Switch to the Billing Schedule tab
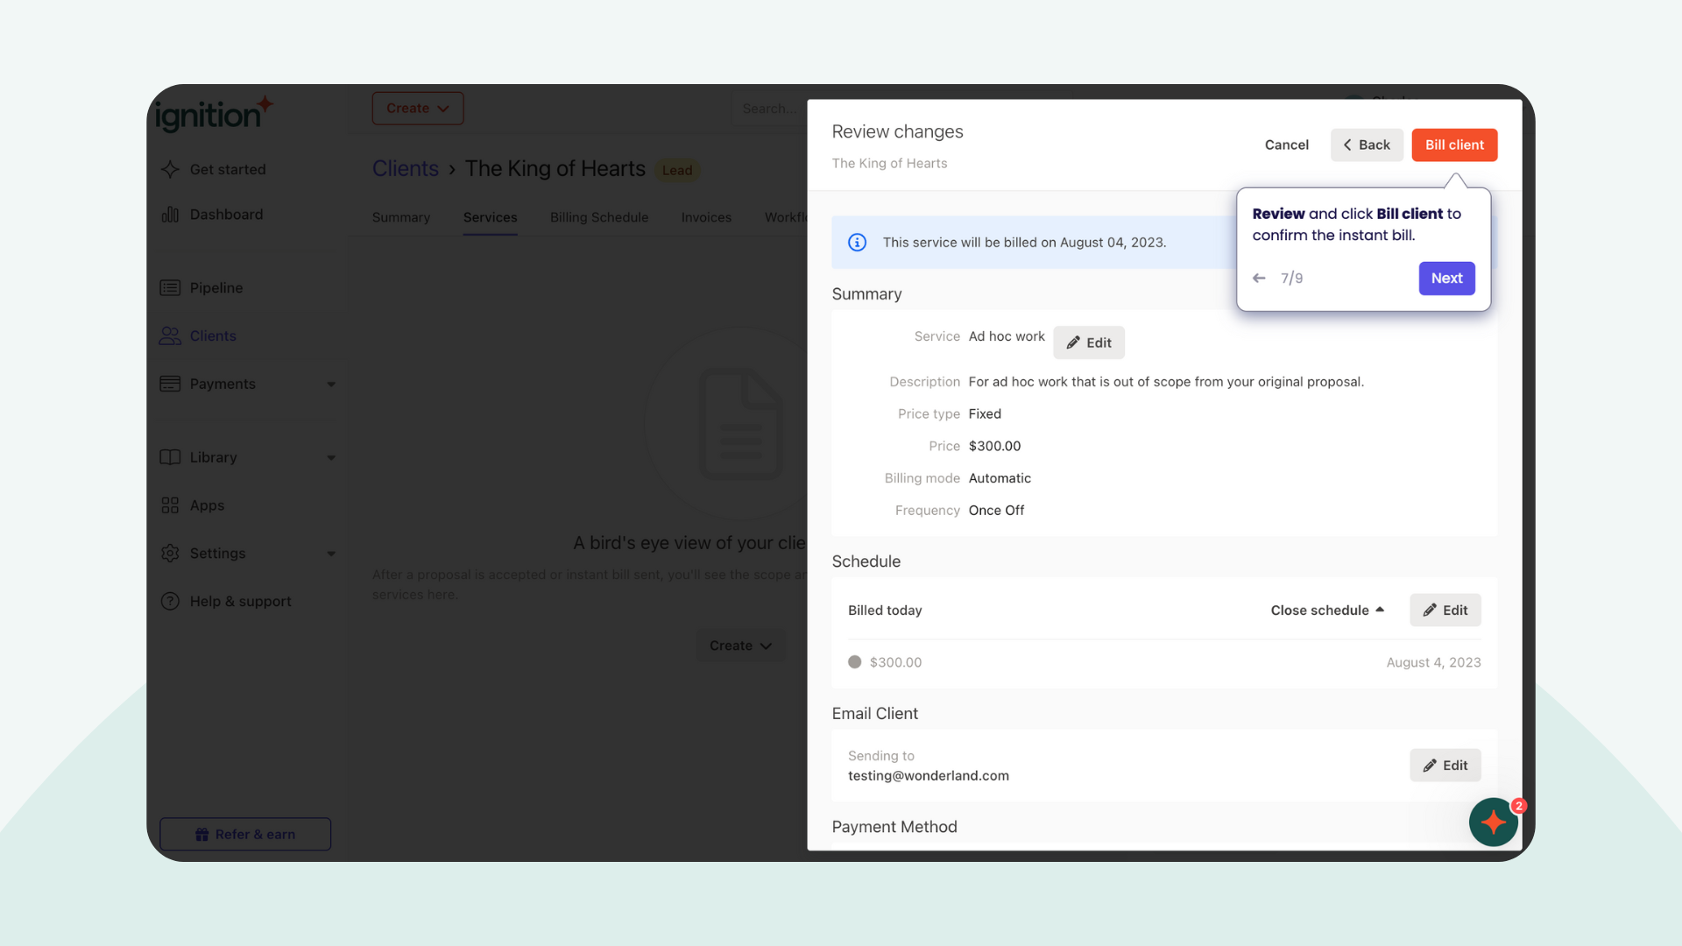This screenshot has height=946, width=1682. tap(599, 217)
